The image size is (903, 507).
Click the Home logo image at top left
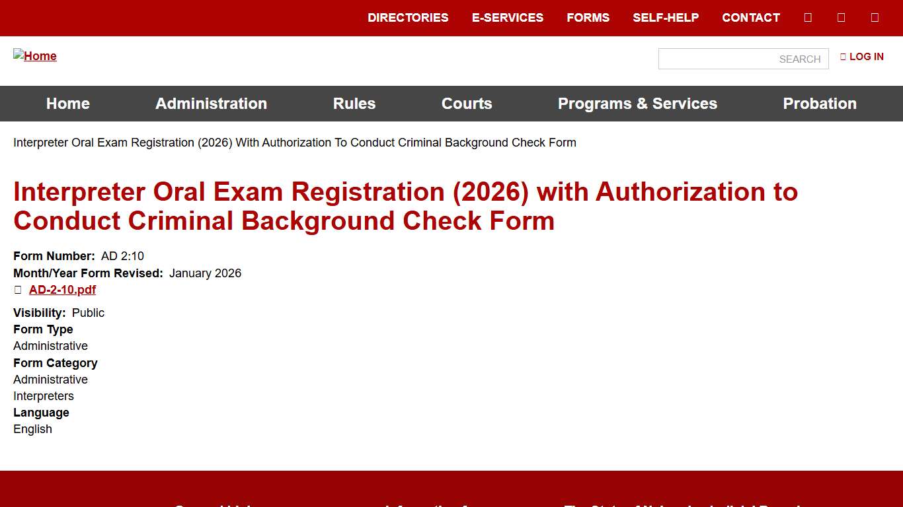click(34, 56)
